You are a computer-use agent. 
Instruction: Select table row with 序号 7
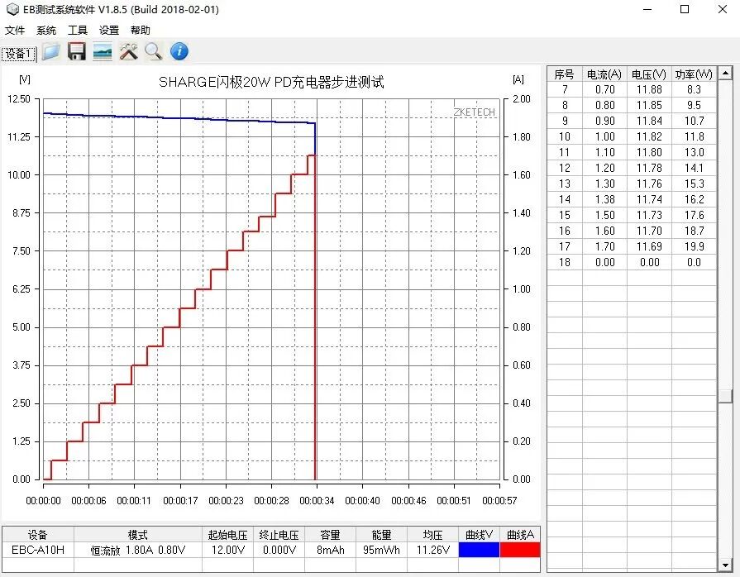pos(632,89)
